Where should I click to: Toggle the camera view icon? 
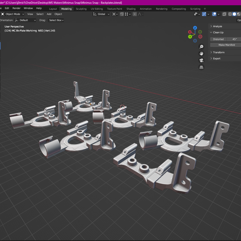coord(201,60)
